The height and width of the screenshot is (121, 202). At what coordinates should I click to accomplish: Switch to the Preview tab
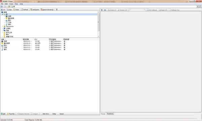[x=103, y=114]
